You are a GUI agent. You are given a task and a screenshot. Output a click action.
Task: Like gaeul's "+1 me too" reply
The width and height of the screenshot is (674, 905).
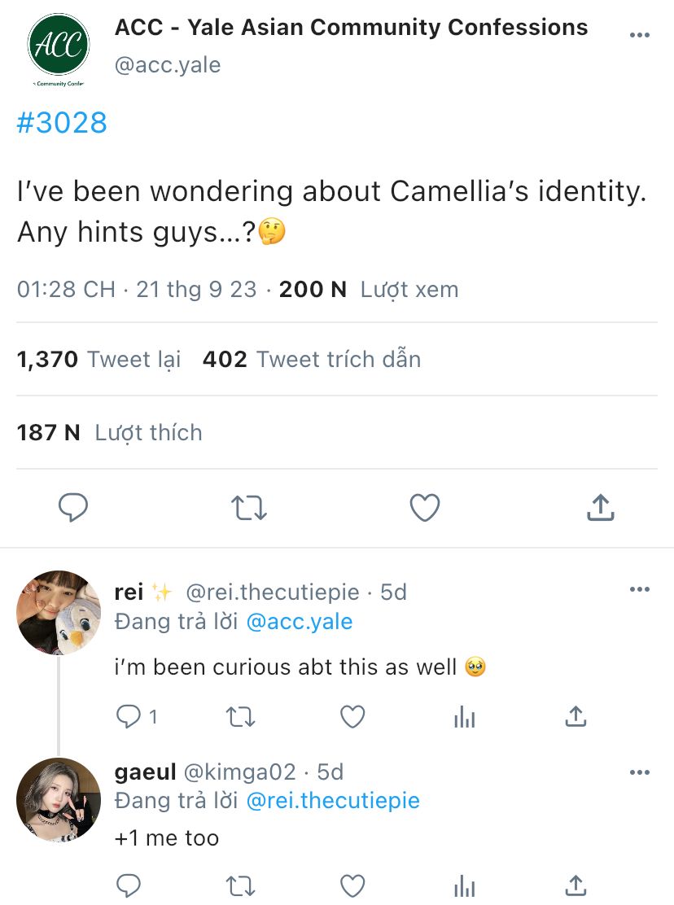352,886
